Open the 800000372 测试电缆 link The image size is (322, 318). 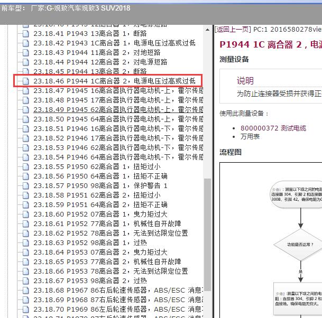tap(273, 128)
